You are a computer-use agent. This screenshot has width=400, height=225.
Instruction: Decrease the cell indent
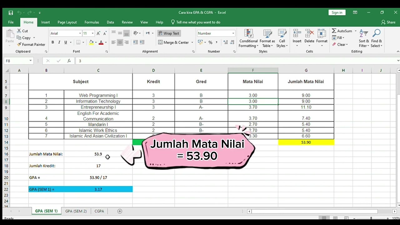(x=136, y=42)
